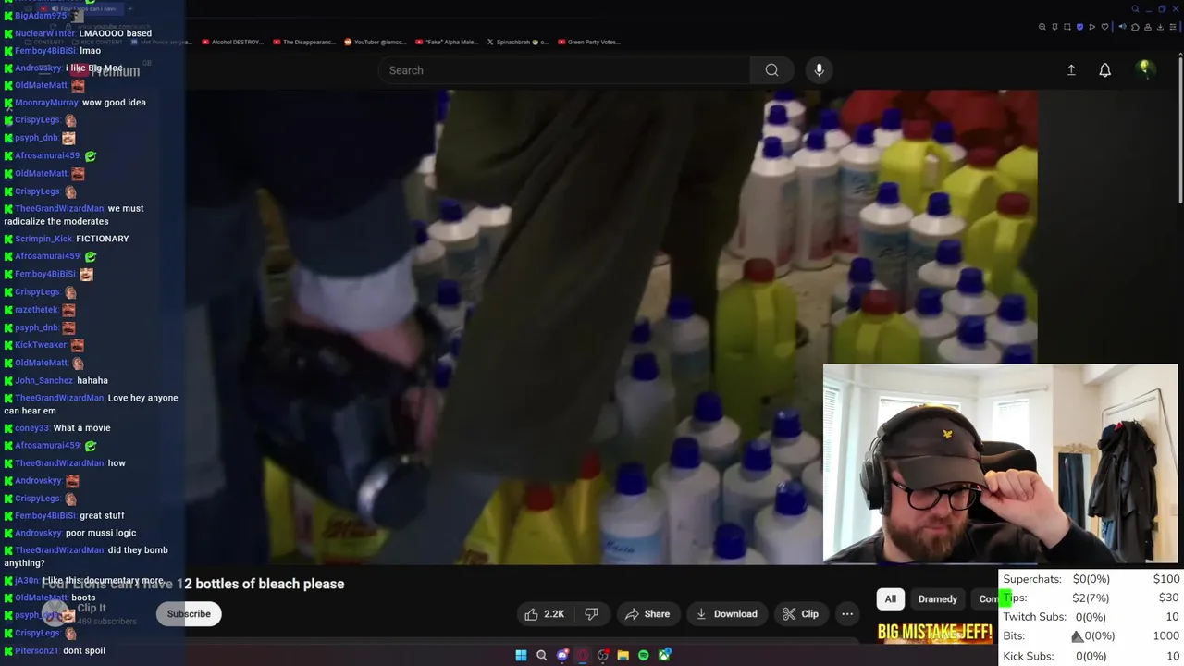Image resolution: width=1184 pixels, height=666 pixels.
Task: Click the page vertical scrollbar
Action: point(1179,129)
